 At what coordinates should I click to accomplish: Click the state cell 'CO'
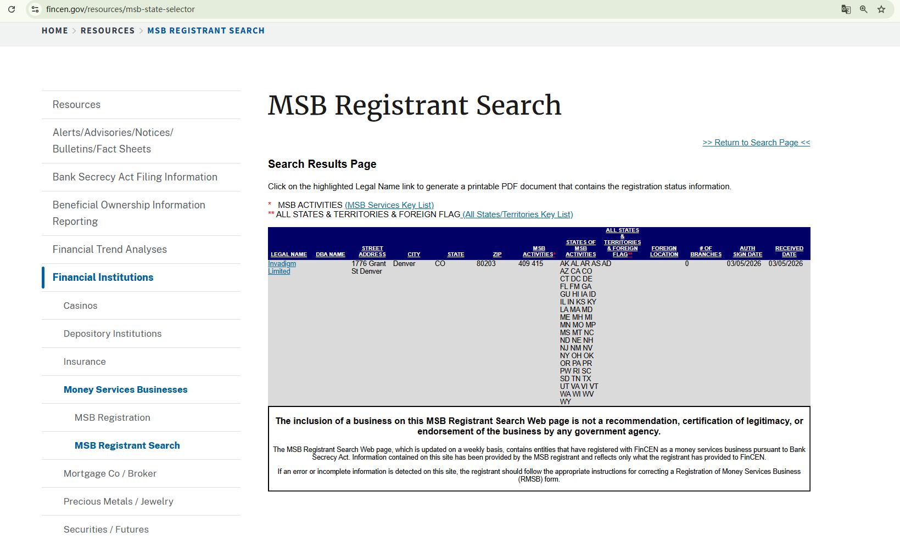pyautogui.click(x=440, y=264)
